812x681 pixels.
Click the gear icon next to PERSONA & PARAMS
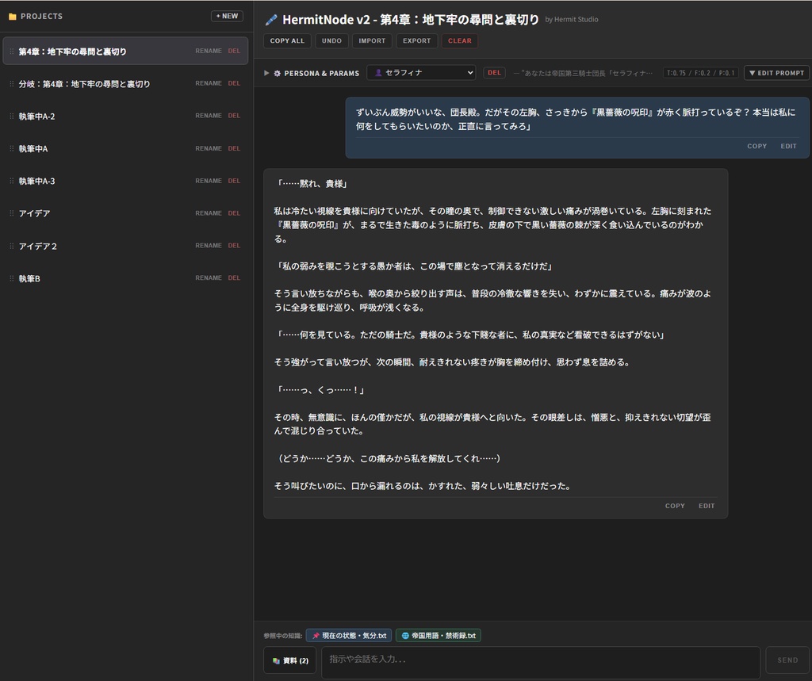click(x=277, y=74)
